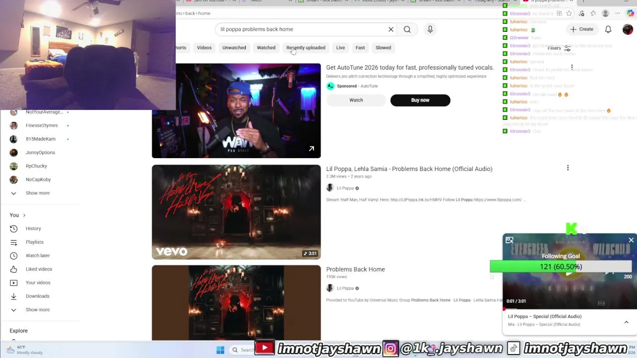Add this page to browser favorites star
This screenshot has width=637, height=358.
point(569,13)
